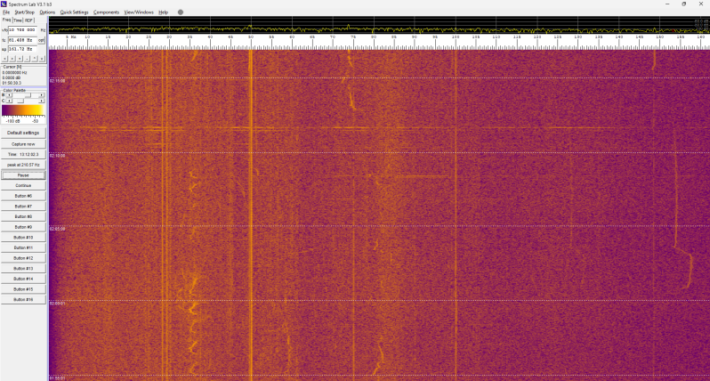Image resolution: width=710 pixels, height=381 pixels.
Task: Switch to the Freq tab
Action: click(x=6, y=20)
